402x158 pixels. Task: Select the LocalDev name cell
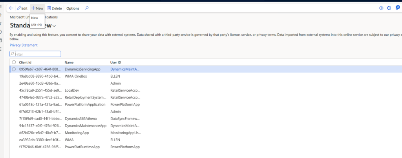(x=71, y=91)
